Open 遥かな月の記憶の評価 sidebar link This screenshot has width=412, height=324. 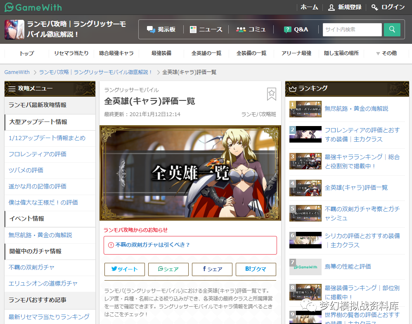click(x=37, y=186)
